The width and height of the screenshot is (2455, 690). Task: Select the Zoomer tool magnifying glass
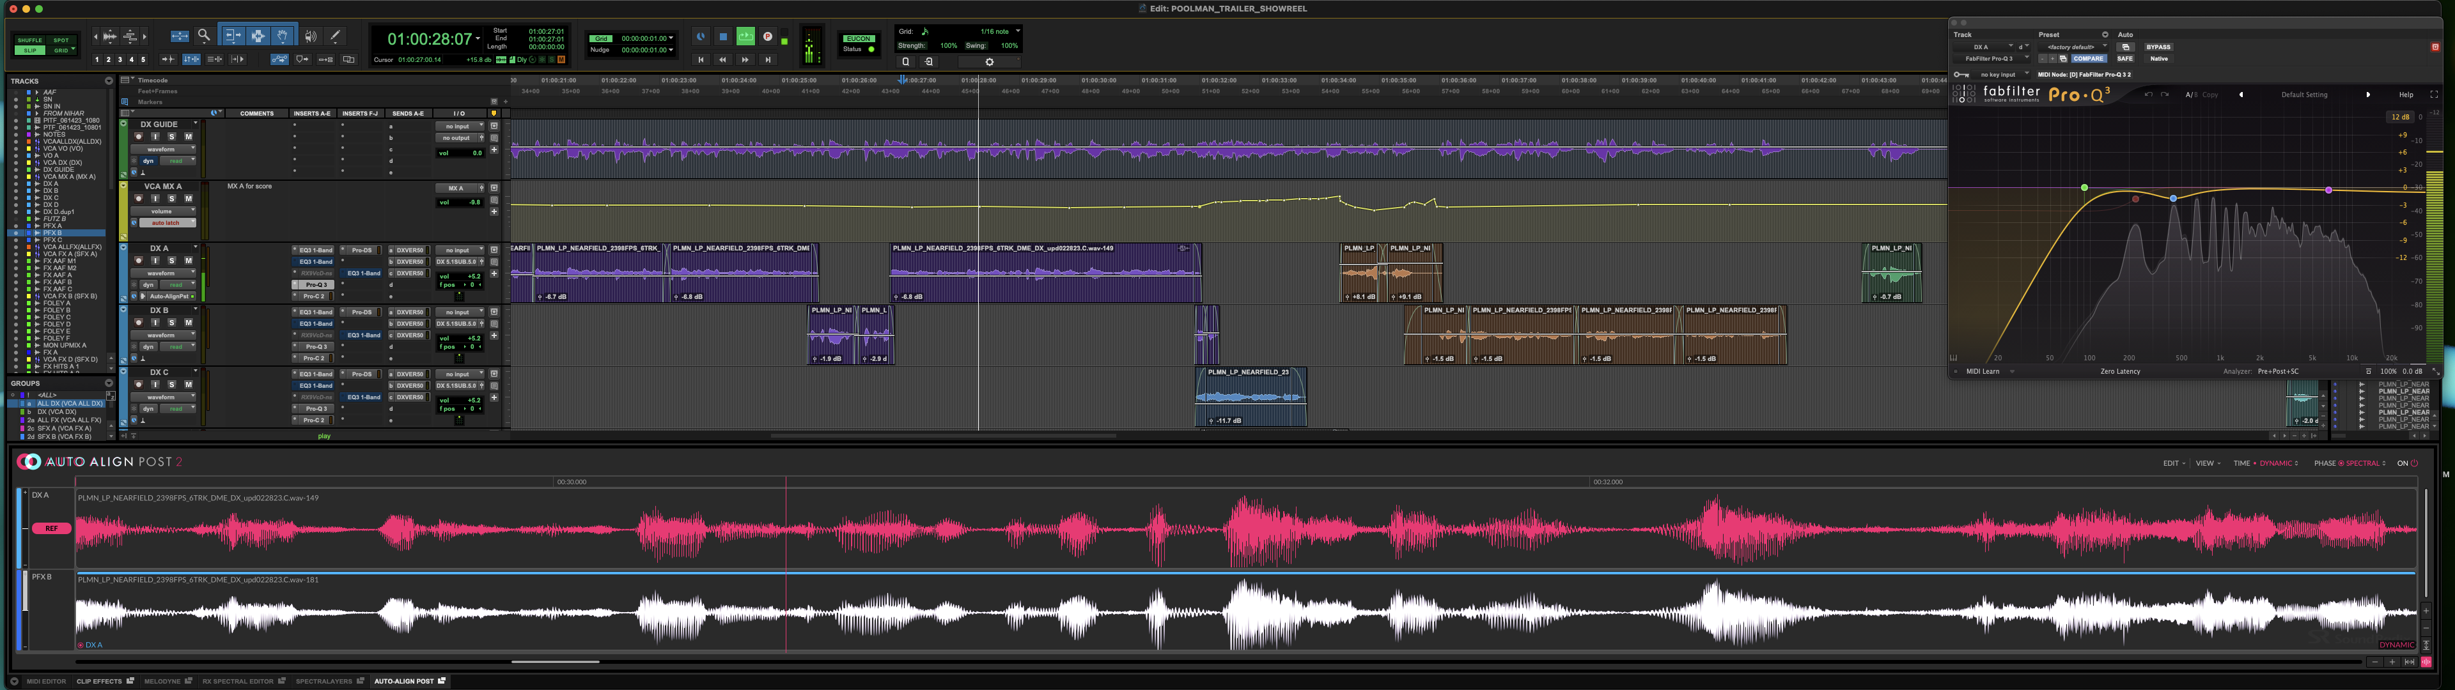pos(204,36)
